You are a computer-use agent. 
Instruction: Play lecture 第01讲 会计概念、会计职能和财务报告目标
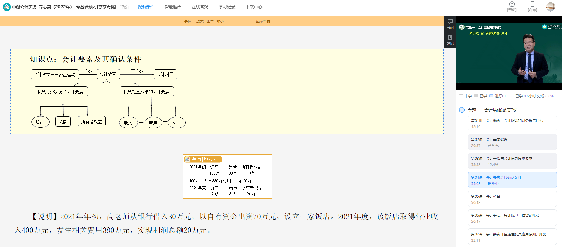[512, 123]
